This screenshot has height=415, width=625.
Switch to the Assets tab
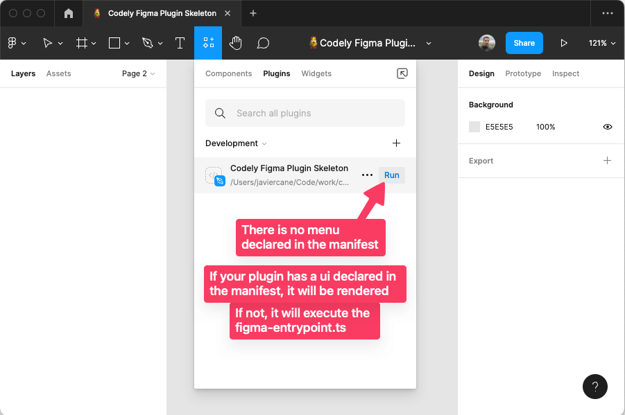[x=58, y=73]
